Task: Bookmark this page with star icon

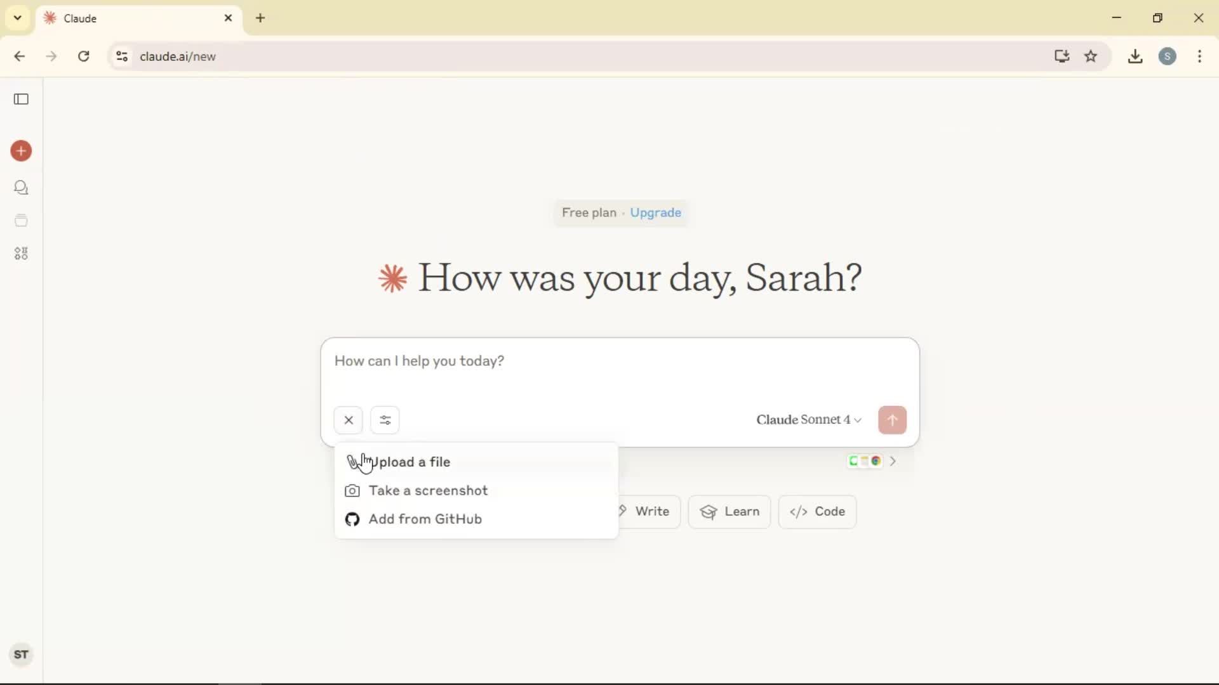Action: click(x=1091, y=56)
